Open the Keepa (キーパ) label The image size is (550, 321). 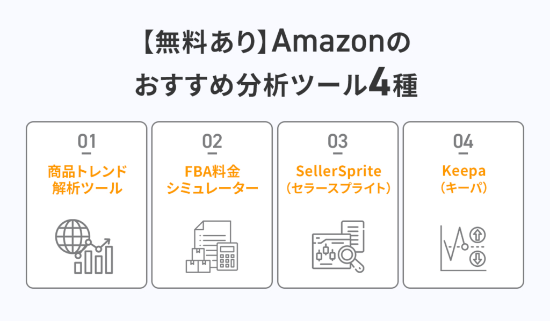pyautogui.click(x=464, y=179)
